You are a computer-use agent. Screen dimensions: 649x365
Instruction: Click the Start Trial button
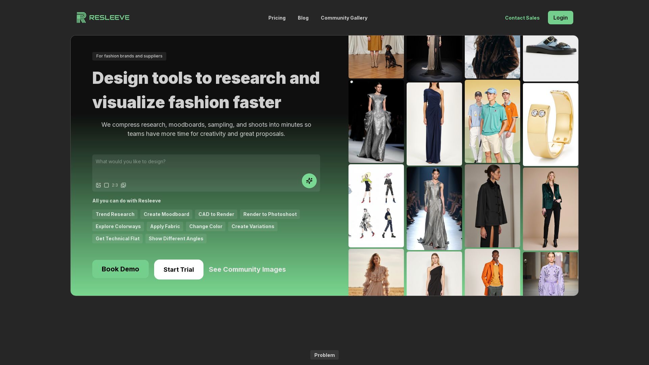coord(178,269)
